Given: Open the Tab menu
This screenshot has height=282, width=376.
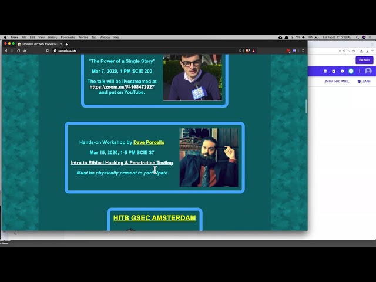Looking at the screenshot, I should (94, 38).
